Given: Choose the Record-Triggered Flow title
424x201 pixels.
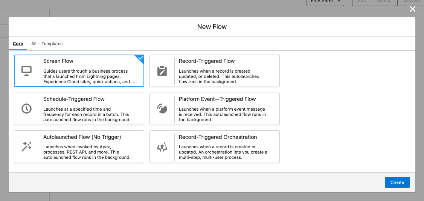Looking at the screenshot, I should (207, 61).
